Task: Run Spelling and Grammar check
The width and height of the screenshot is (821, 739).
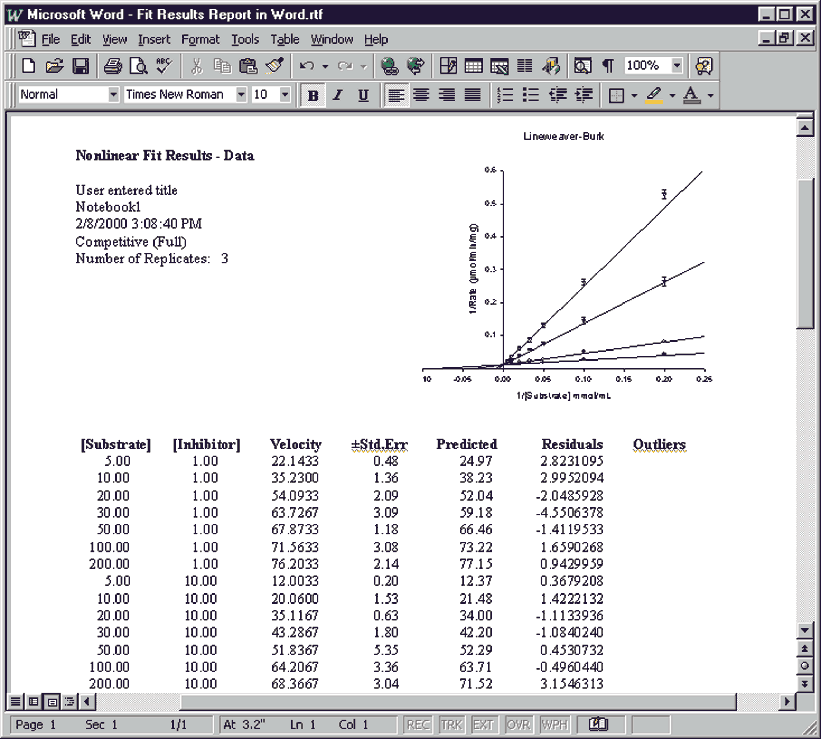Action: coord(164,66)
